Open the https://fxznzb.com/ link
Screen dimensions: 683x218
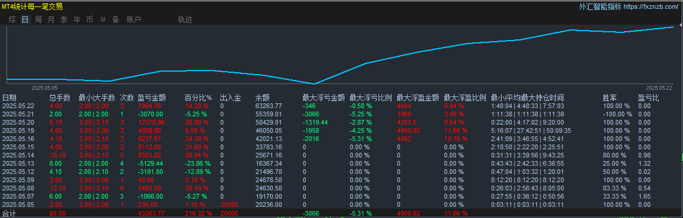[651, 6]
